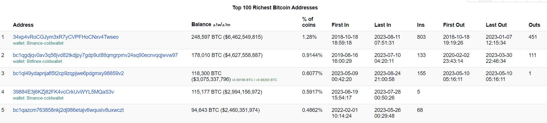The width and height of the screenshot is (547, 123).
Task: Click the Top 100 Richest Bitcoin Addresses title
Action: point(275,8)
